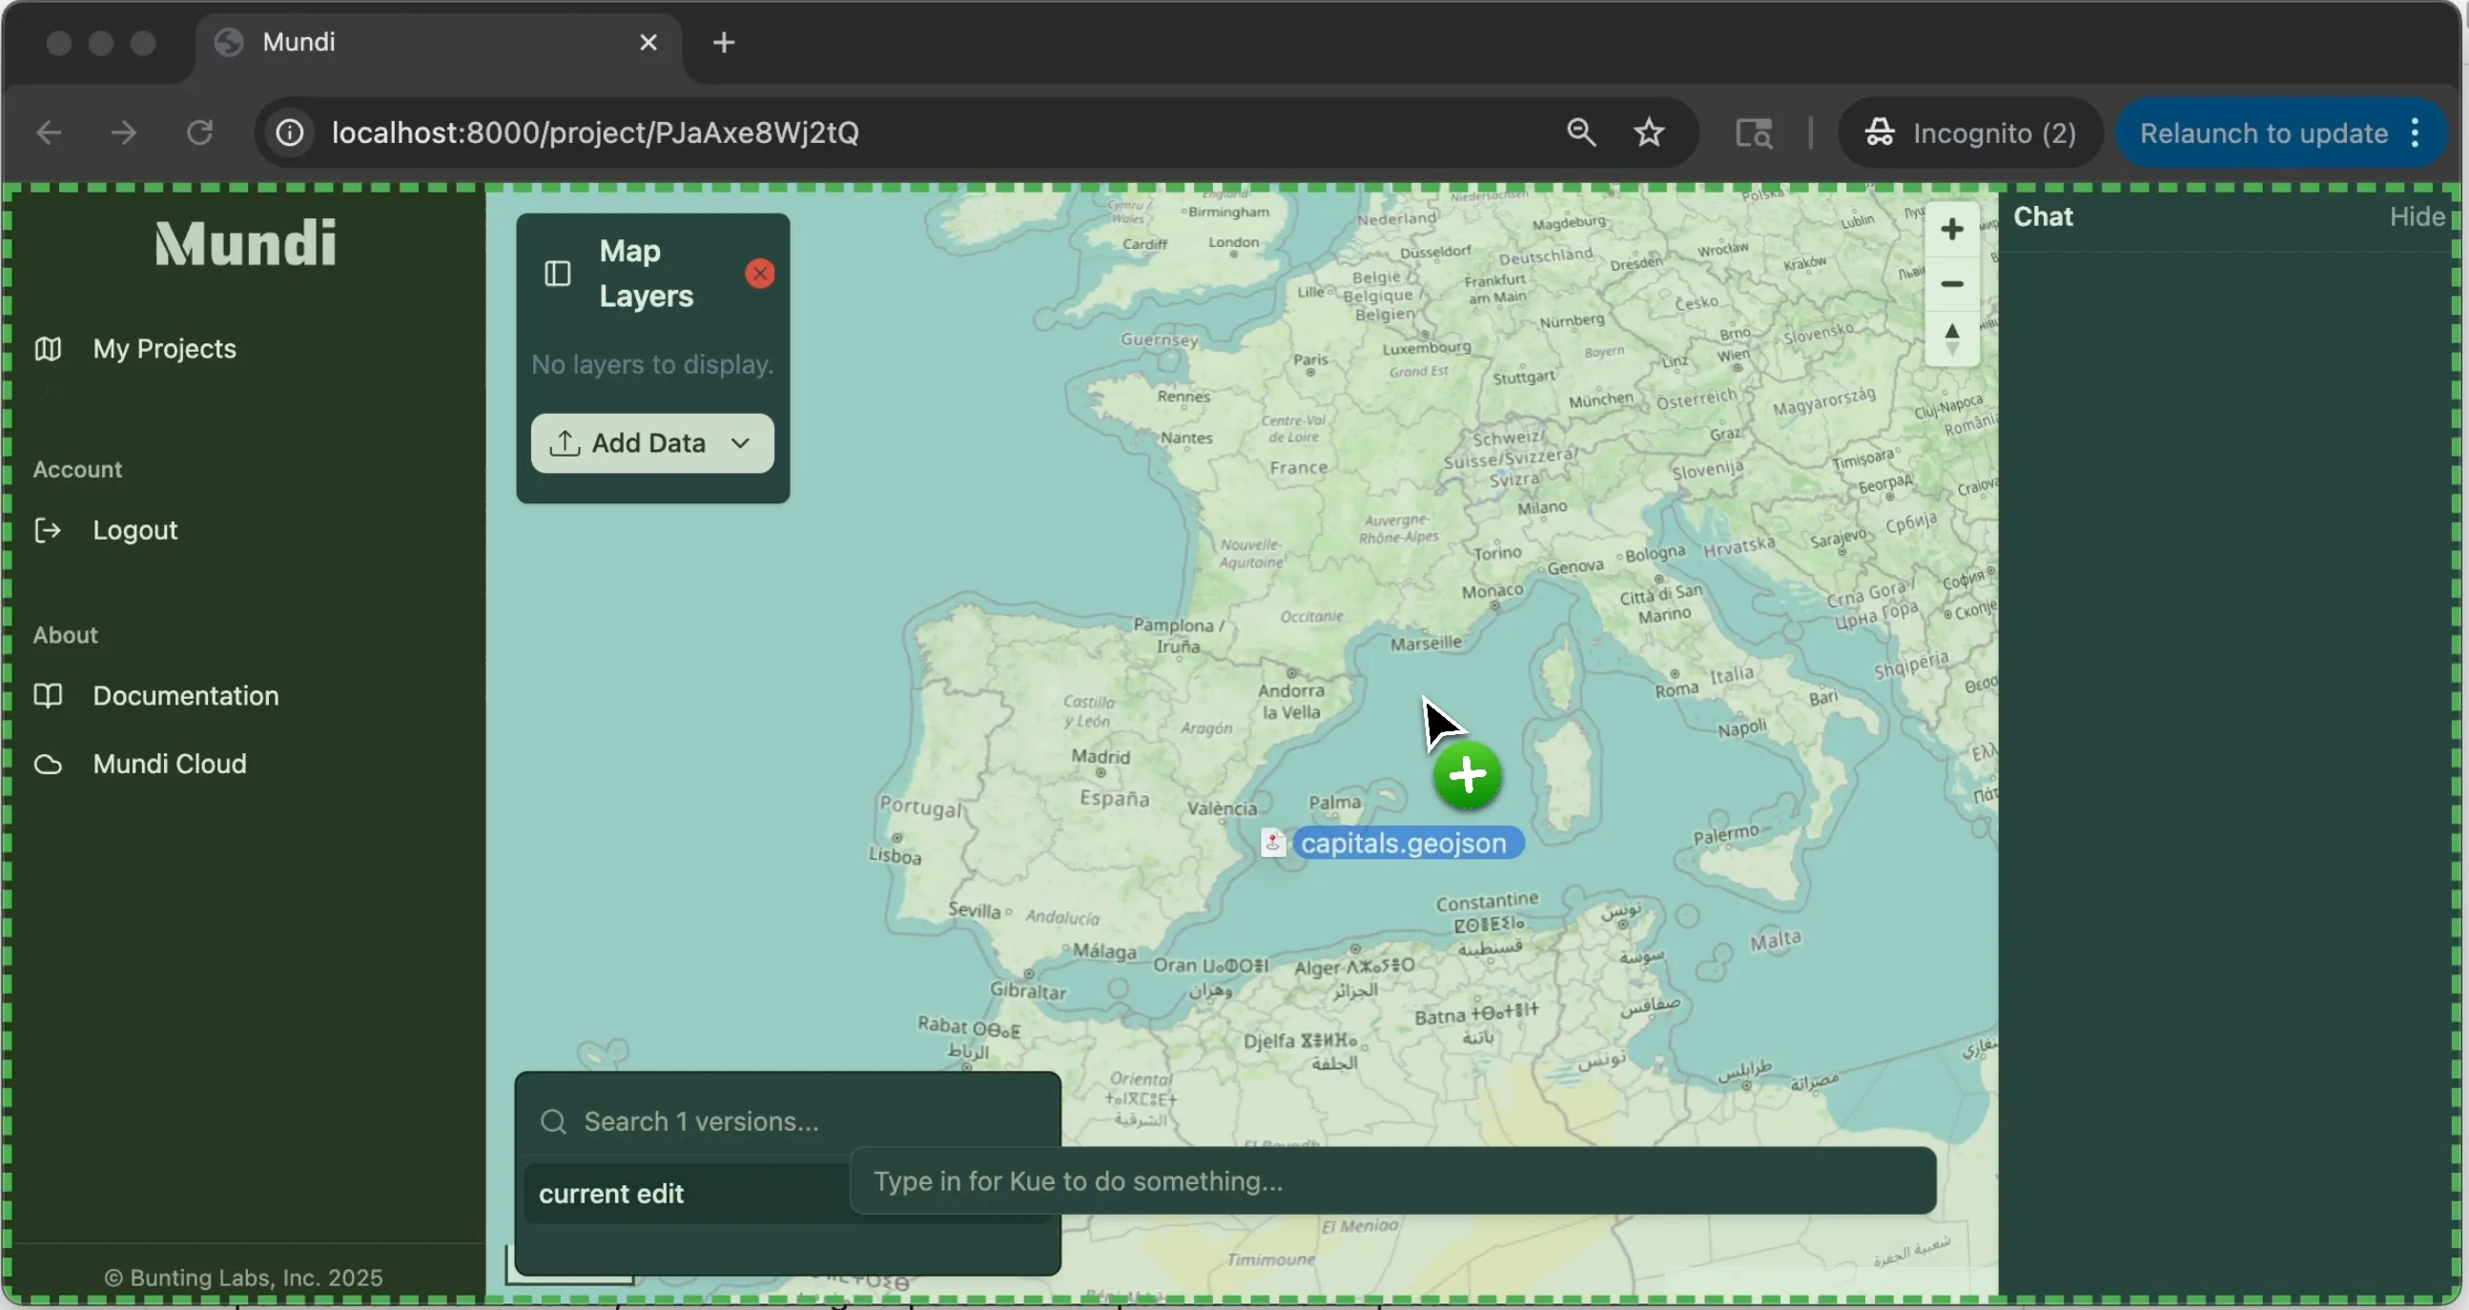
Task: Click the Roma label on the map
Action: tap(1676, 689)
